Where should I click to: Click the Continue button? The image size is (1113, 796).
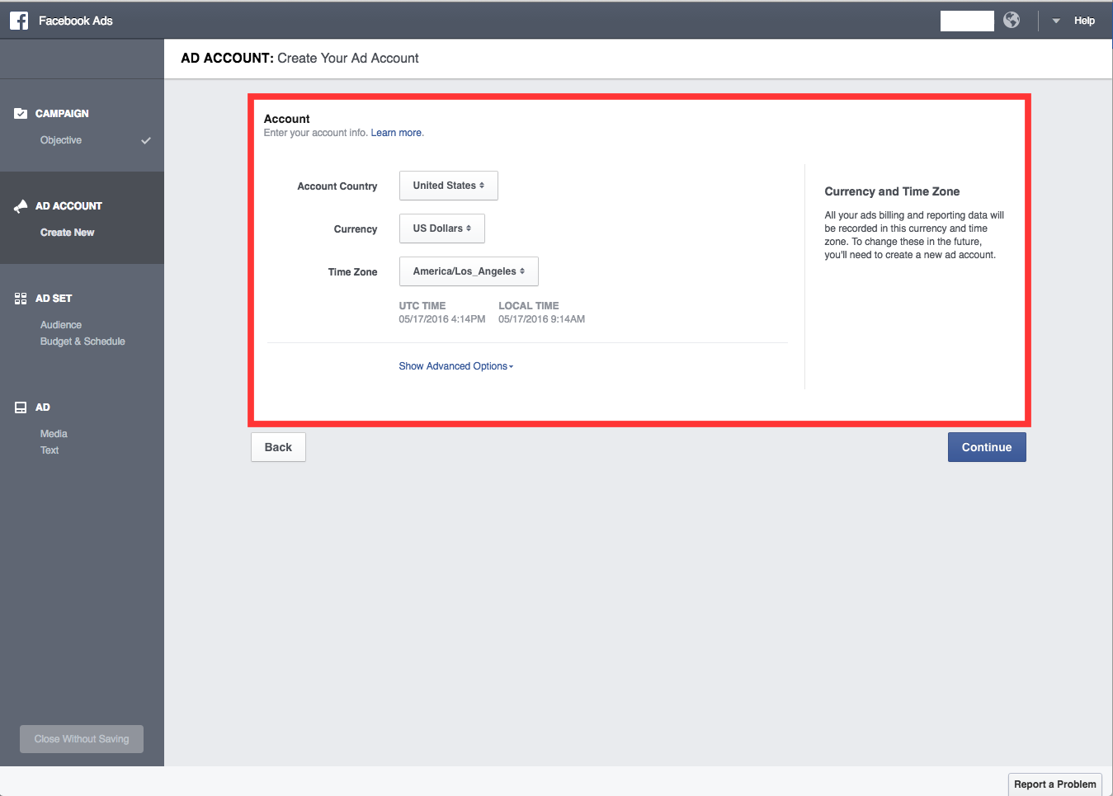[987, 447]
